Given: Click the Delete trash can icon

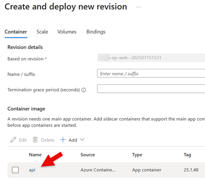Looking at the screenshot, I should tap(35, 140).
